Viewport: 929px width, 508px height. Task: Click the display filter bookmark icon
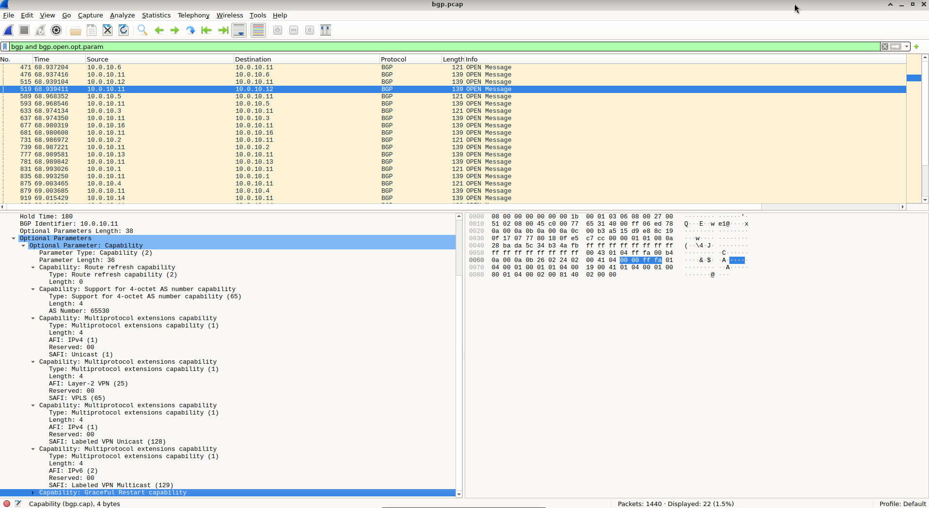pyautogui.click(x=5, y=46)
